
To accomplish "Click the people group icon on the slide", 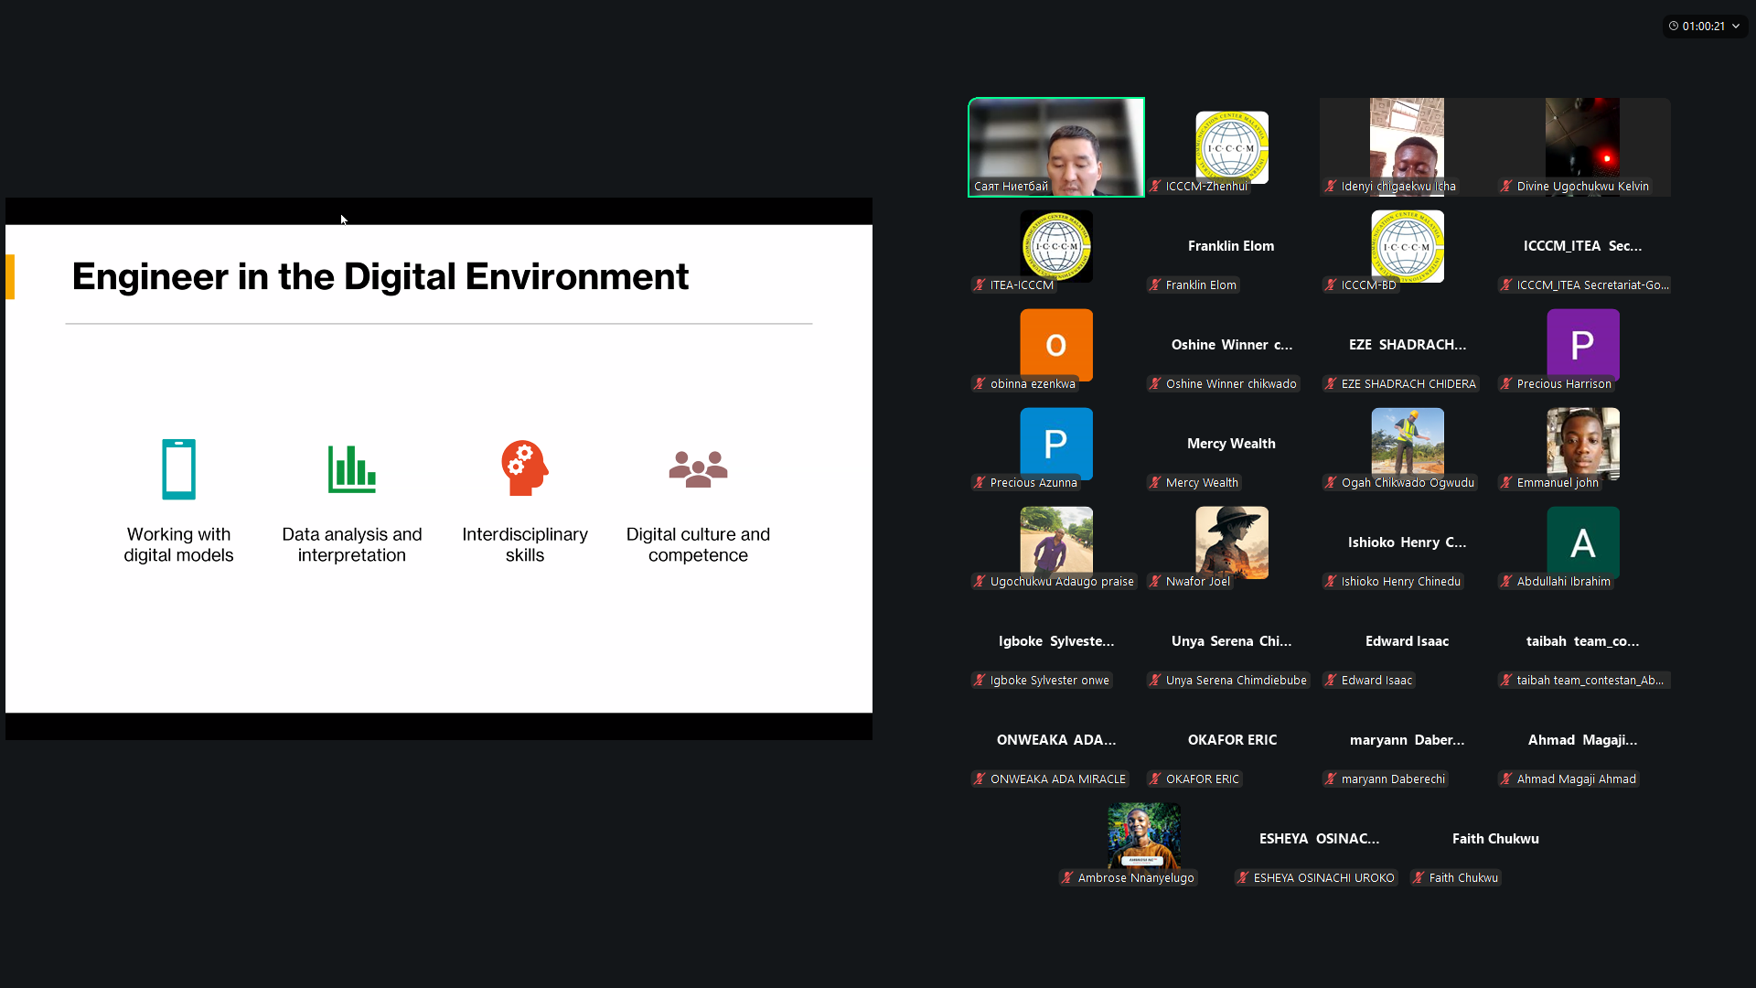I will (x=698, y=468).
